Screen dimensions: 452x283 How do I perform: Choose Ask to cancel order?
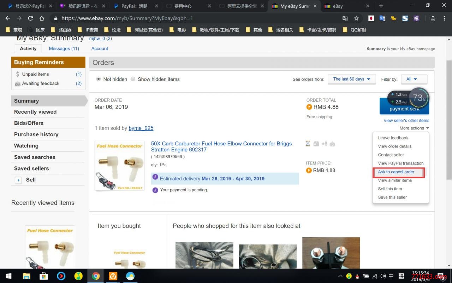(x=396, y=172)
